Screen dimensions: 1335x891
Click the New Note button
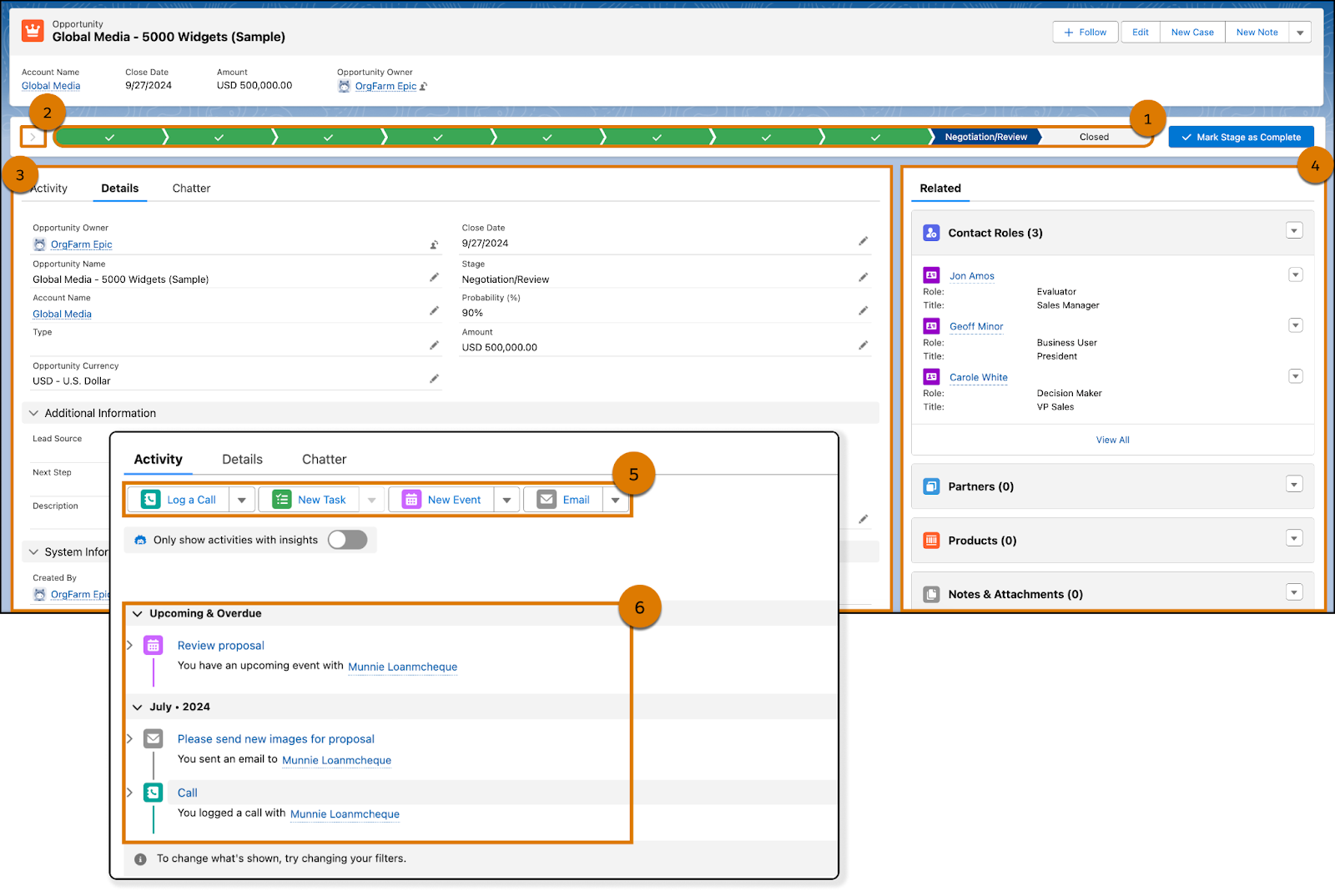pos(1257,33)
